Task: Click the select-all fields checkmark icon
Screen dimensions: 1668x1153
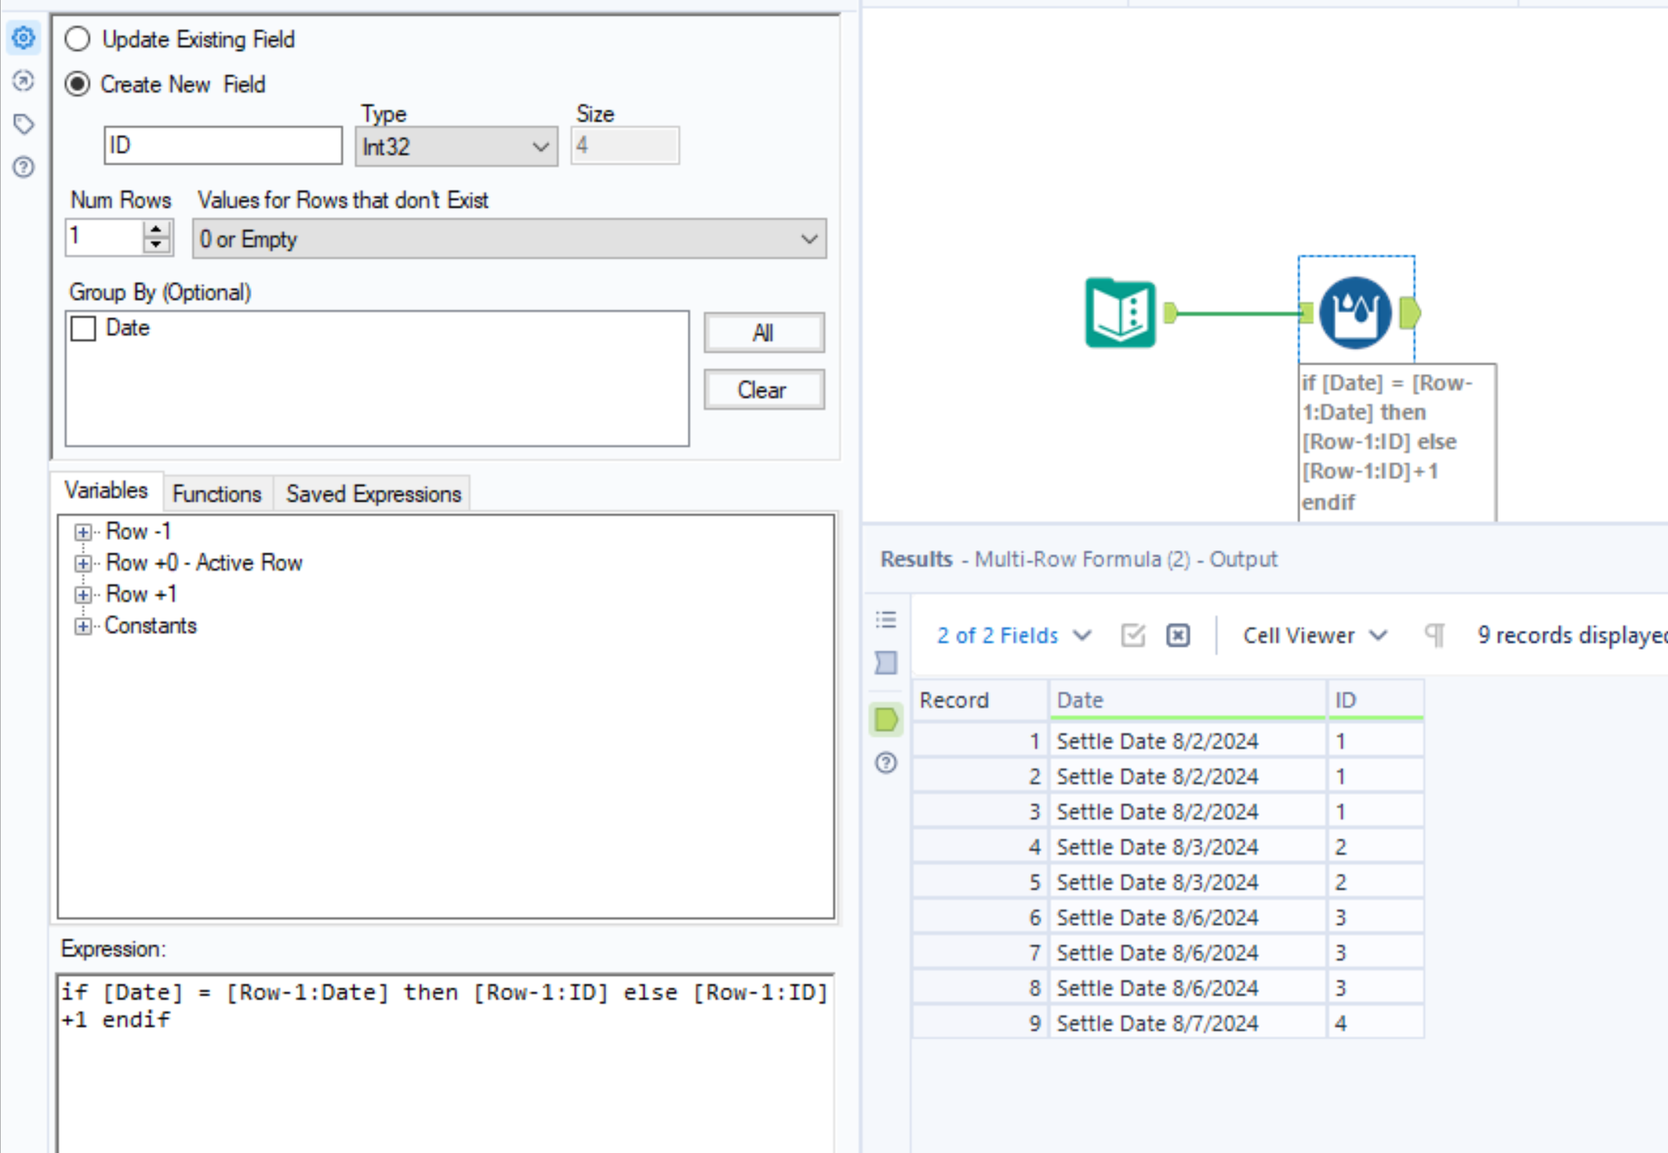Action: click(1132, 635)
